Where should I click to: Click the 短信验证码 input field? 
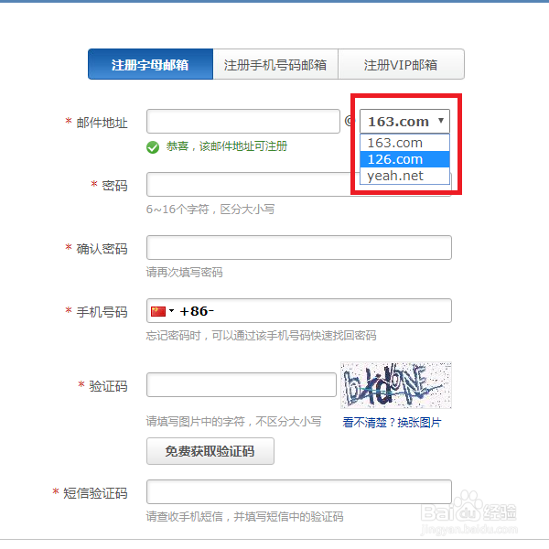click(299, 492)
